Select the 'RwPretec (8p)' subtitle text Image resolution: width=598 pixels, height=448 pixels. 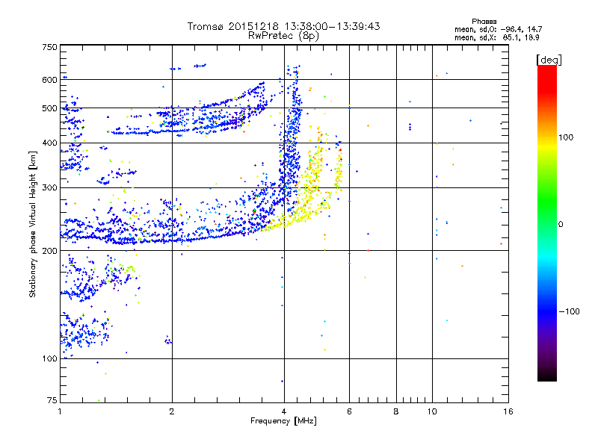(283, 36)
